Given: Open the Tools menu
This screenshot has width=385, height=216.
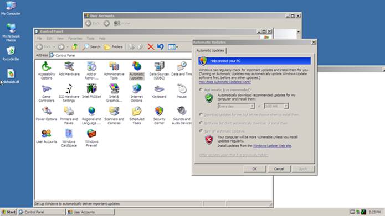Looking at the screenshot, I should pyautogui.click(x=90, y=39).
